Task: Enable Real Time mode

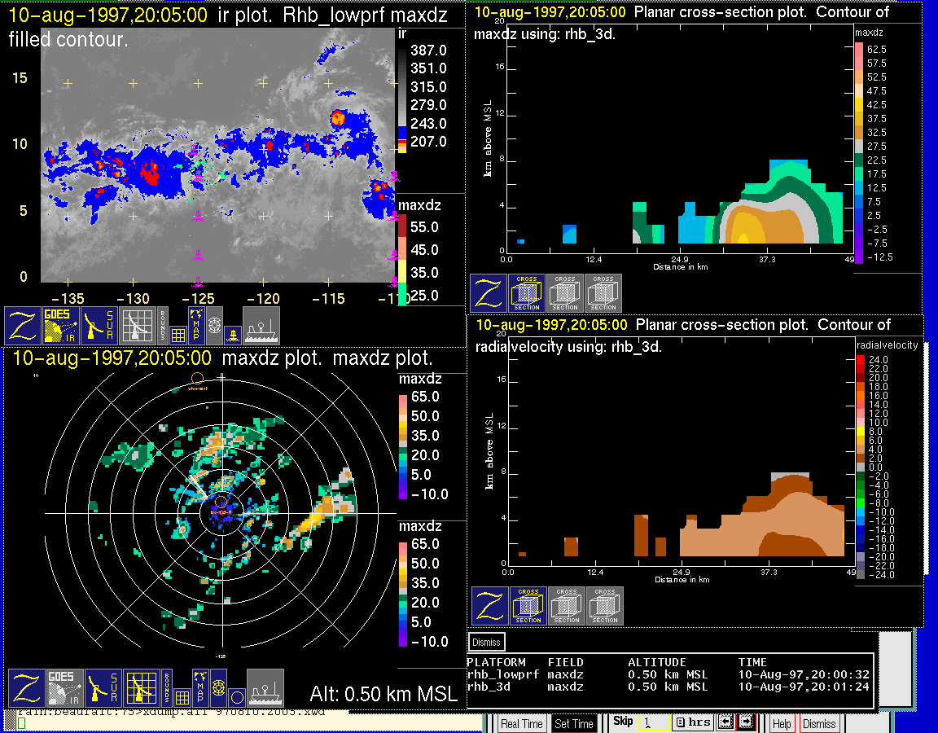Action: [521, 723]
